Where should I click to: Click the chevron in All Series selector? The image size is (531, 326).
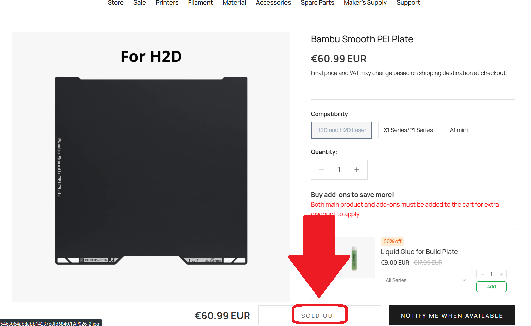pyautogui.click(x=463, y=280)
